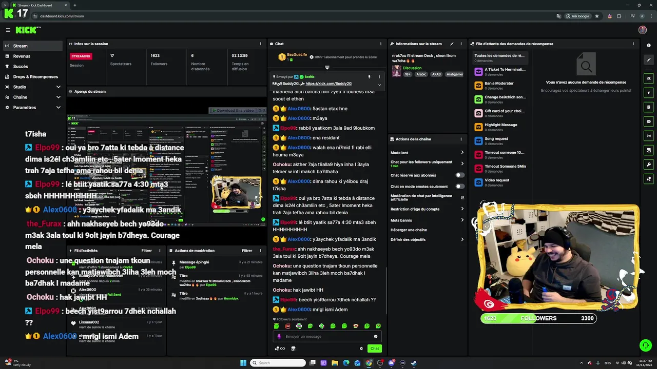Open three-dot options on pinned message
Image resolution: width=657 pixels, height=369 pixels.
[379, 77]
